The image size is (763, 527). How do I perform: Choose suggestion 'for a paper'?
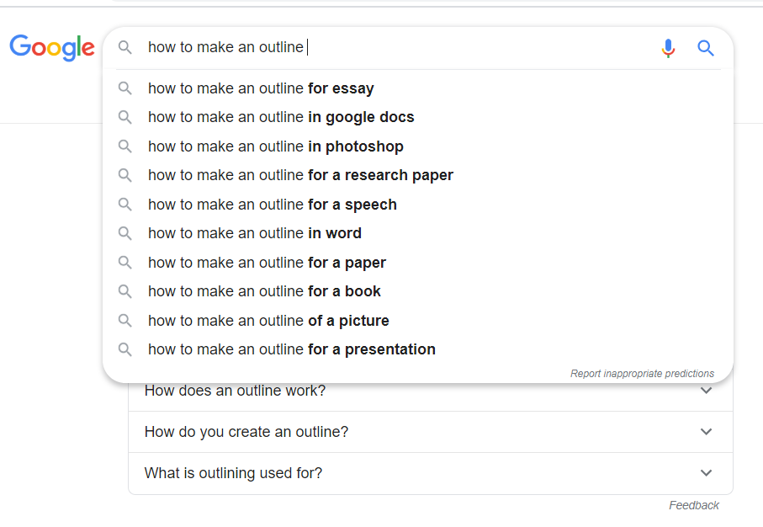418,263
